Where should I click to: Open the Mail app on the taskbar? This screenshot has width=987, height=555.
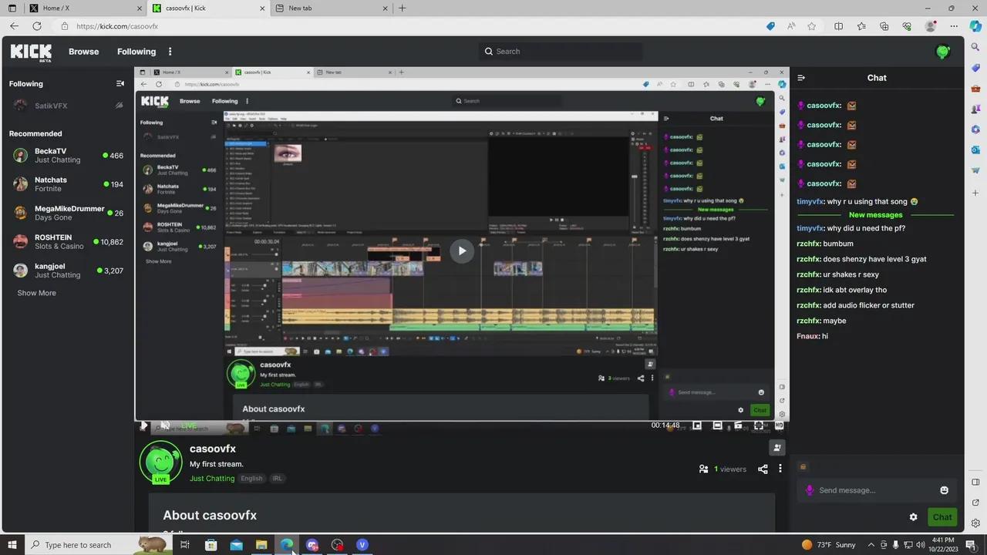click(236, 545)
